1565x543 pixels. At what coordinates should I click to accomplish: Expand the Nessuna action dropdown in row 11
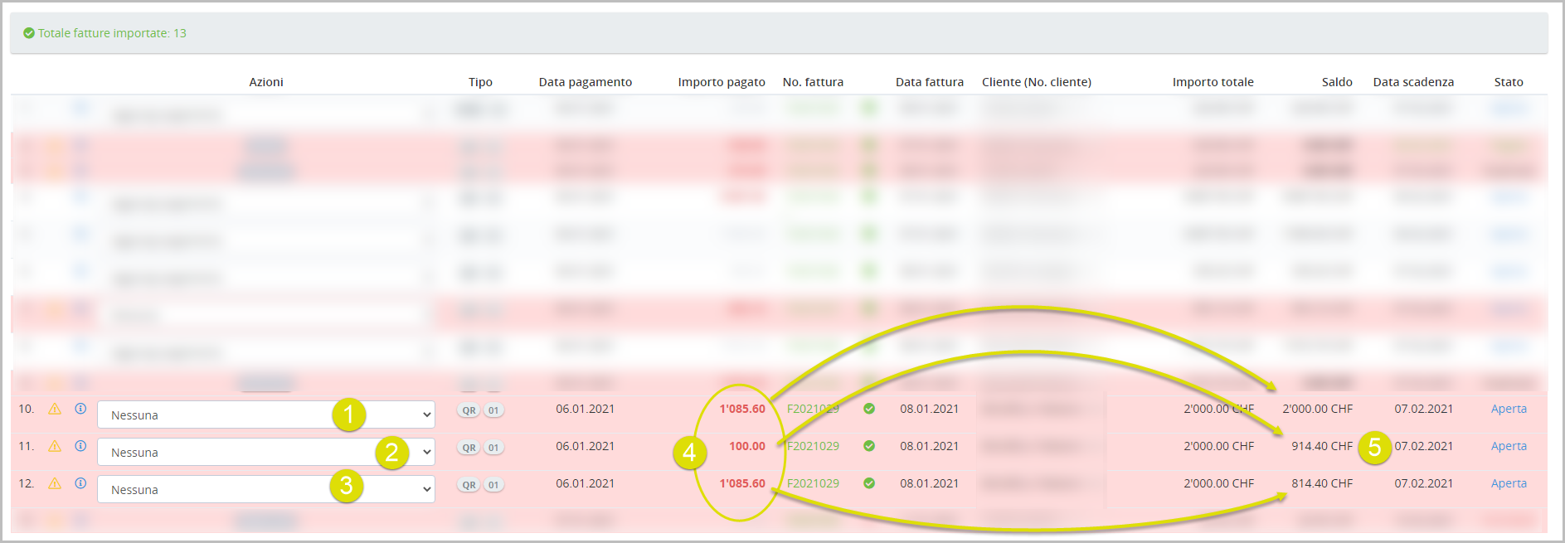[265, 452]
